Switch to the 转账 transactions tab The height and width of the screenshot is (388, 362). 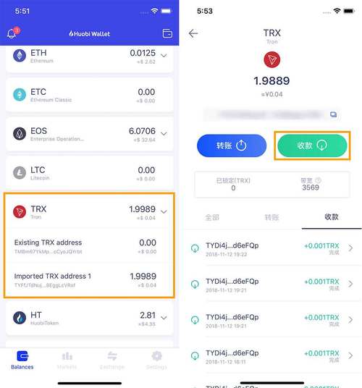[271, 217]
